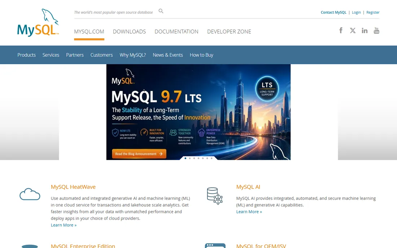
Task: Click the Enterprise Power cloud database icon
Action: click(x=201, y=132)
